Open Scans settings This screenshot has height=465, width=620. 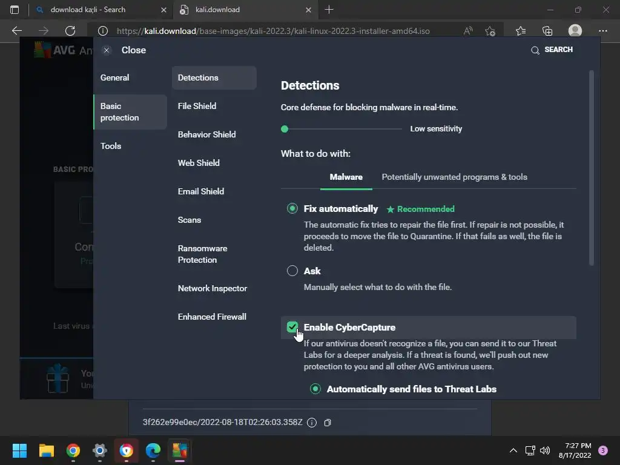click(190, 220)
